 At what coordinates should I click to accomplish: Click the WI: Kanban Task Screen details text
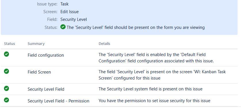click(x=162, y=75)
